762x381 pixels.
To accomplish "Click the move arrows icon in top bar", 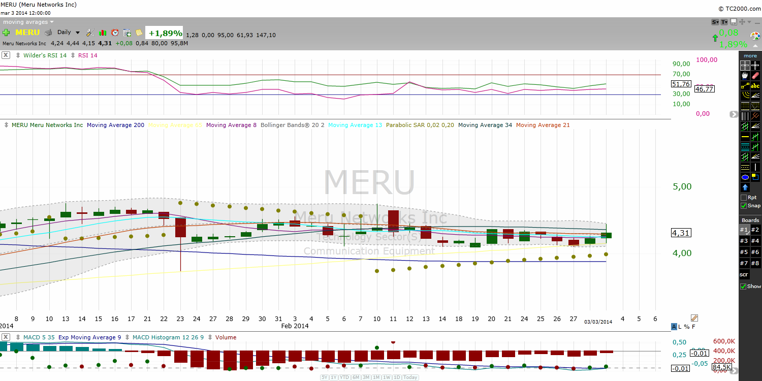I will [742, 22].
